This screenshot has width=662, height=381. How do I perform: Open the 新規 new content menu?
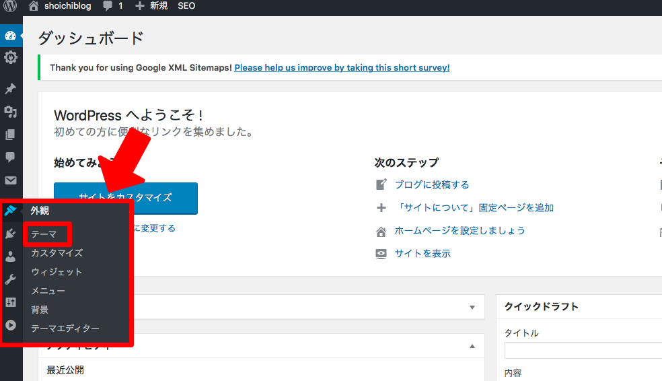151,6
